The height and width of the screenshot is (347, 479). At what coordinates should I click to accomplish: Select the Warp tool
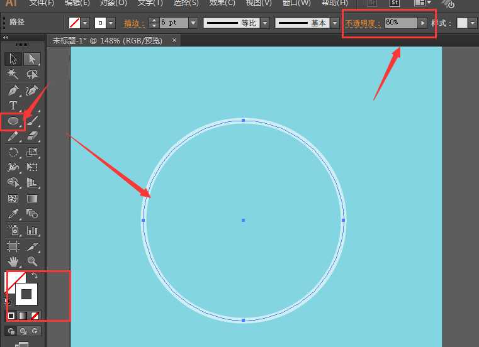13,167
